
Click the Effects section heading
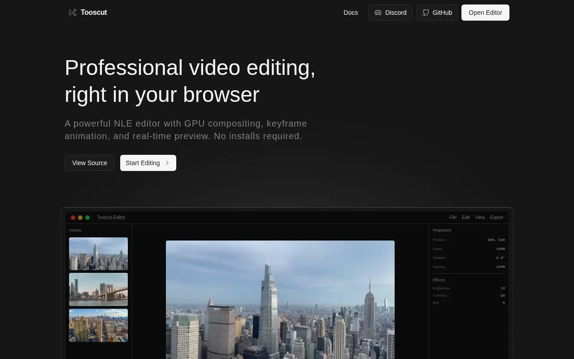click(x=439, y=280)
